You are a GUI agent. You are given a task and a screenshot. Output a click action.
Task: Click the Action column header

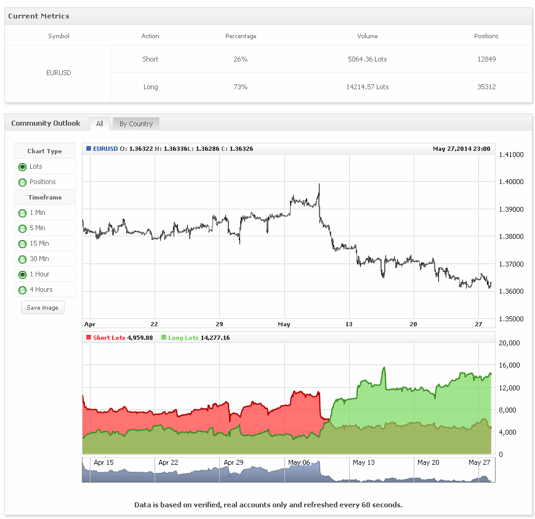pos(150,36)
